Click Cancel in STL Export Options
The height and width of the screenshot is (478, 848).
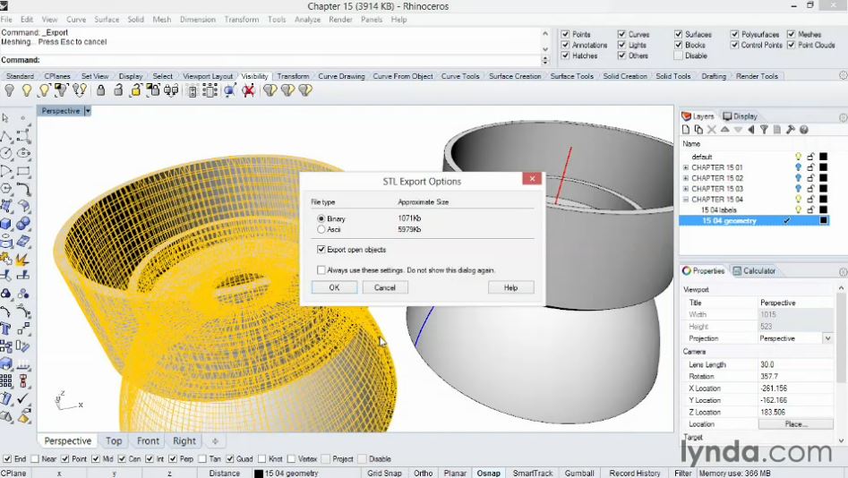click(x=384, y=287)
